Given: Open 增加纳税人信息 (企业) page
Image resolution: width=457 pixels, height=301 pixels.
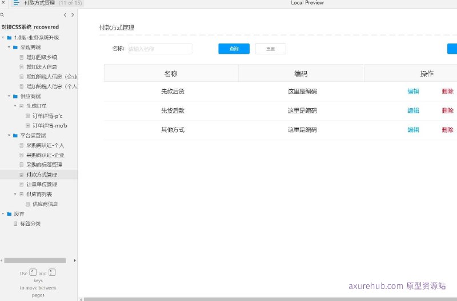Looking at the screenshot, I should pos(52,77).
